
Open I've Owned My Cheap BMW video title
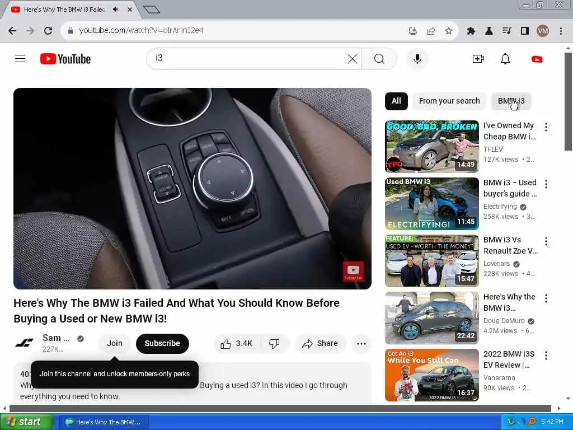(509, 131)
